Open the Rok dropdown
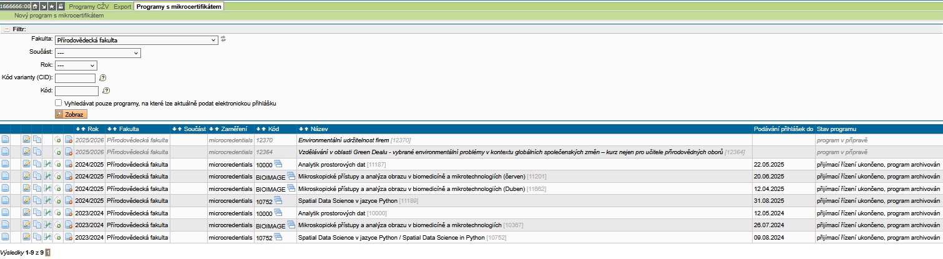This screenshot has height=259, width=943. 76,65
